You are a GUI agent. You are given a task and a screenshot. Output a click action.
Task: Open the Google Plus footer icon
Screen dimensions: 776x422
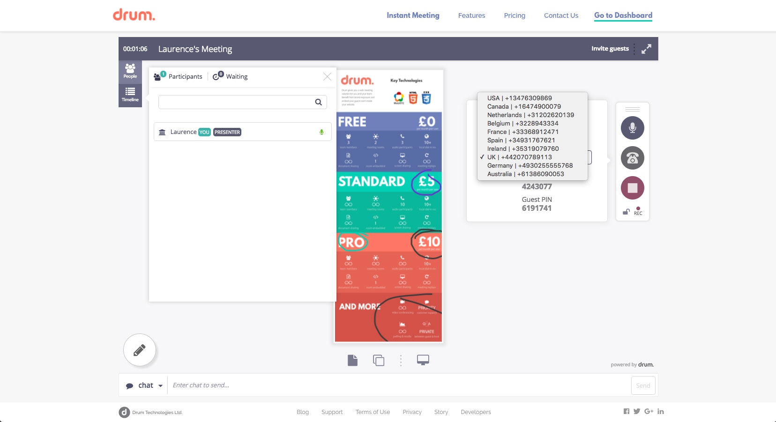point(649,411)
